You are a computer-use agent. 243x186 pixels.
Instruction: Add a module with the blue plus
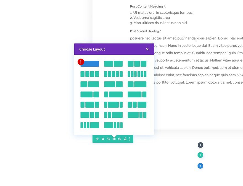point(200,166)
